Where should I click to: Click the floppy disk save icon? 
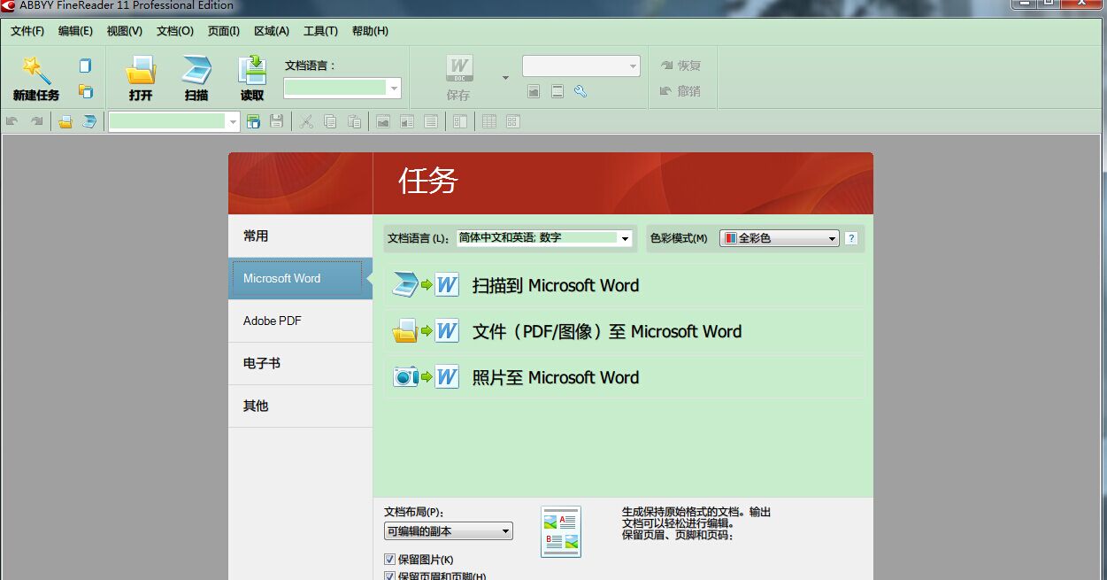click(277, 121)
